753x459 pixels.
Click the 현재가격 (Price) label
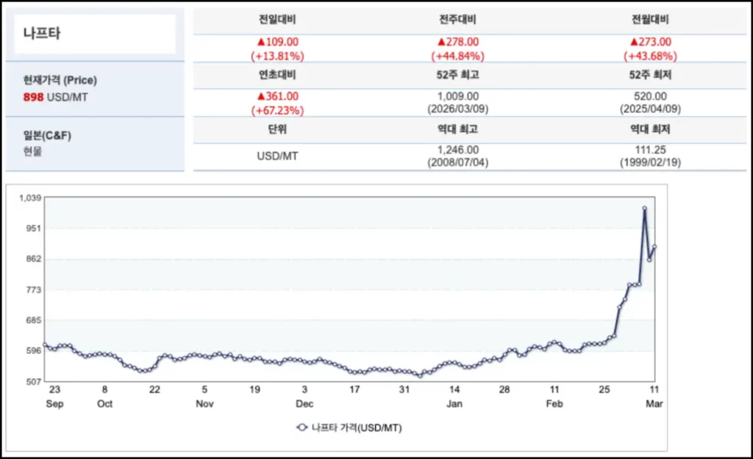[x=60, y=80]
